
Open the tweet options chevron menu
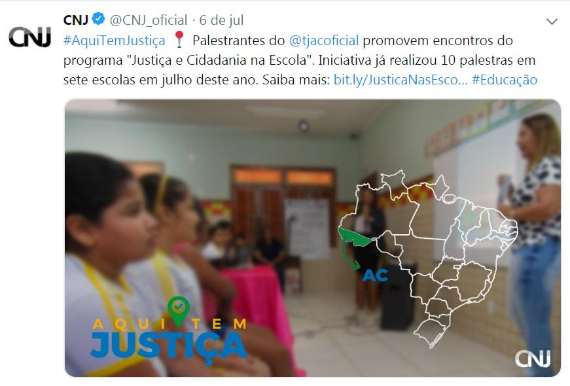pos(552,22)
